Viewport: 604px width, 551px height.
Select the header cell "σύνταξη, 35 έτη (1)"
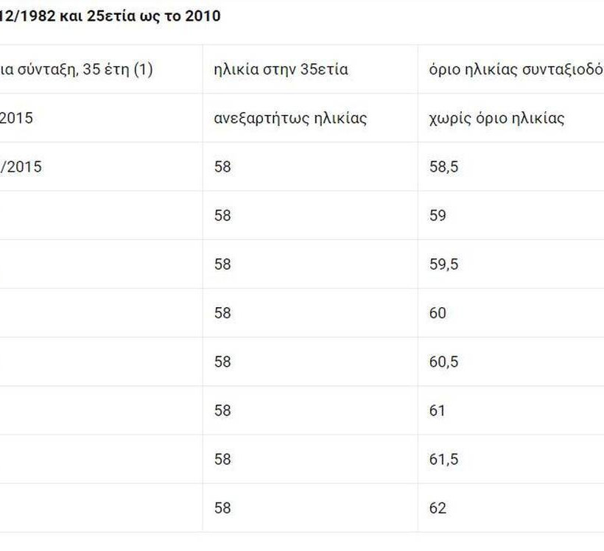click(77, 70)
